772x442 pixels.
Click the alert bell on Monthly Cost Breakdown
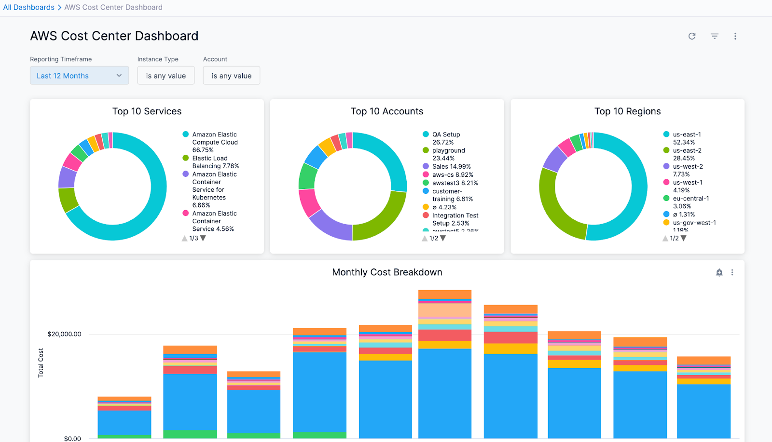(719, 272)
